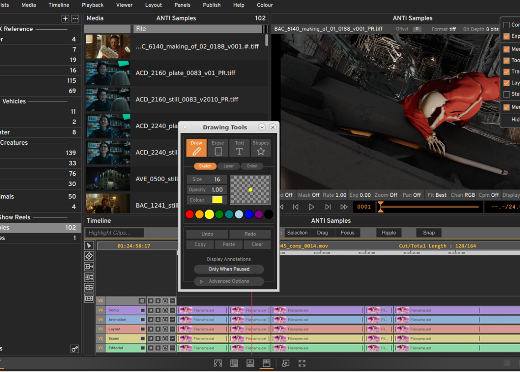Click the Focus button in timeline
Image resolution: width=520 pixels, height=372 pixels.
[348, 233]
